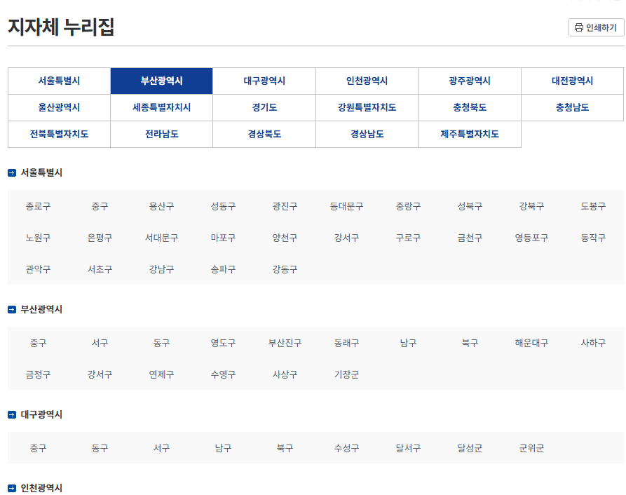Open the 중랑구 link
The image size is (626, 495).
point(408,206)
